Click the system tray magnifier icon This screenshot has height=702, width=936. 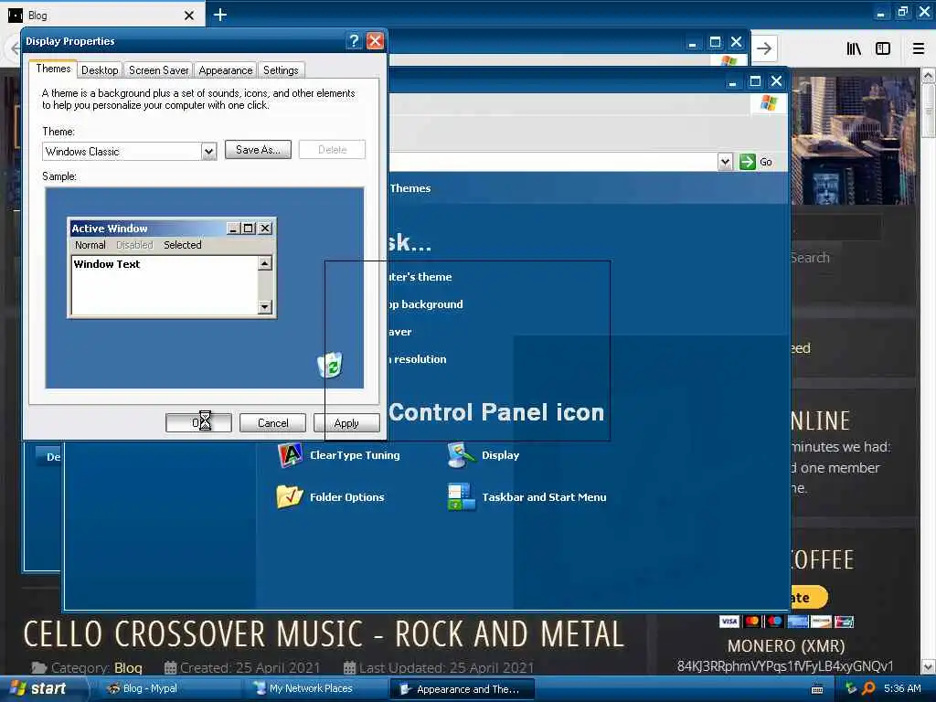[x=868, y=689]
